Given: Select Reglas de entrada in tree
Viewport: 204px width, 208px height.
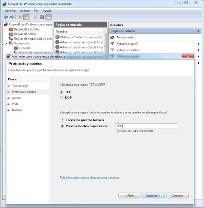Looking at the screenshot, I should pyautogui.click(x=26, y=29).
